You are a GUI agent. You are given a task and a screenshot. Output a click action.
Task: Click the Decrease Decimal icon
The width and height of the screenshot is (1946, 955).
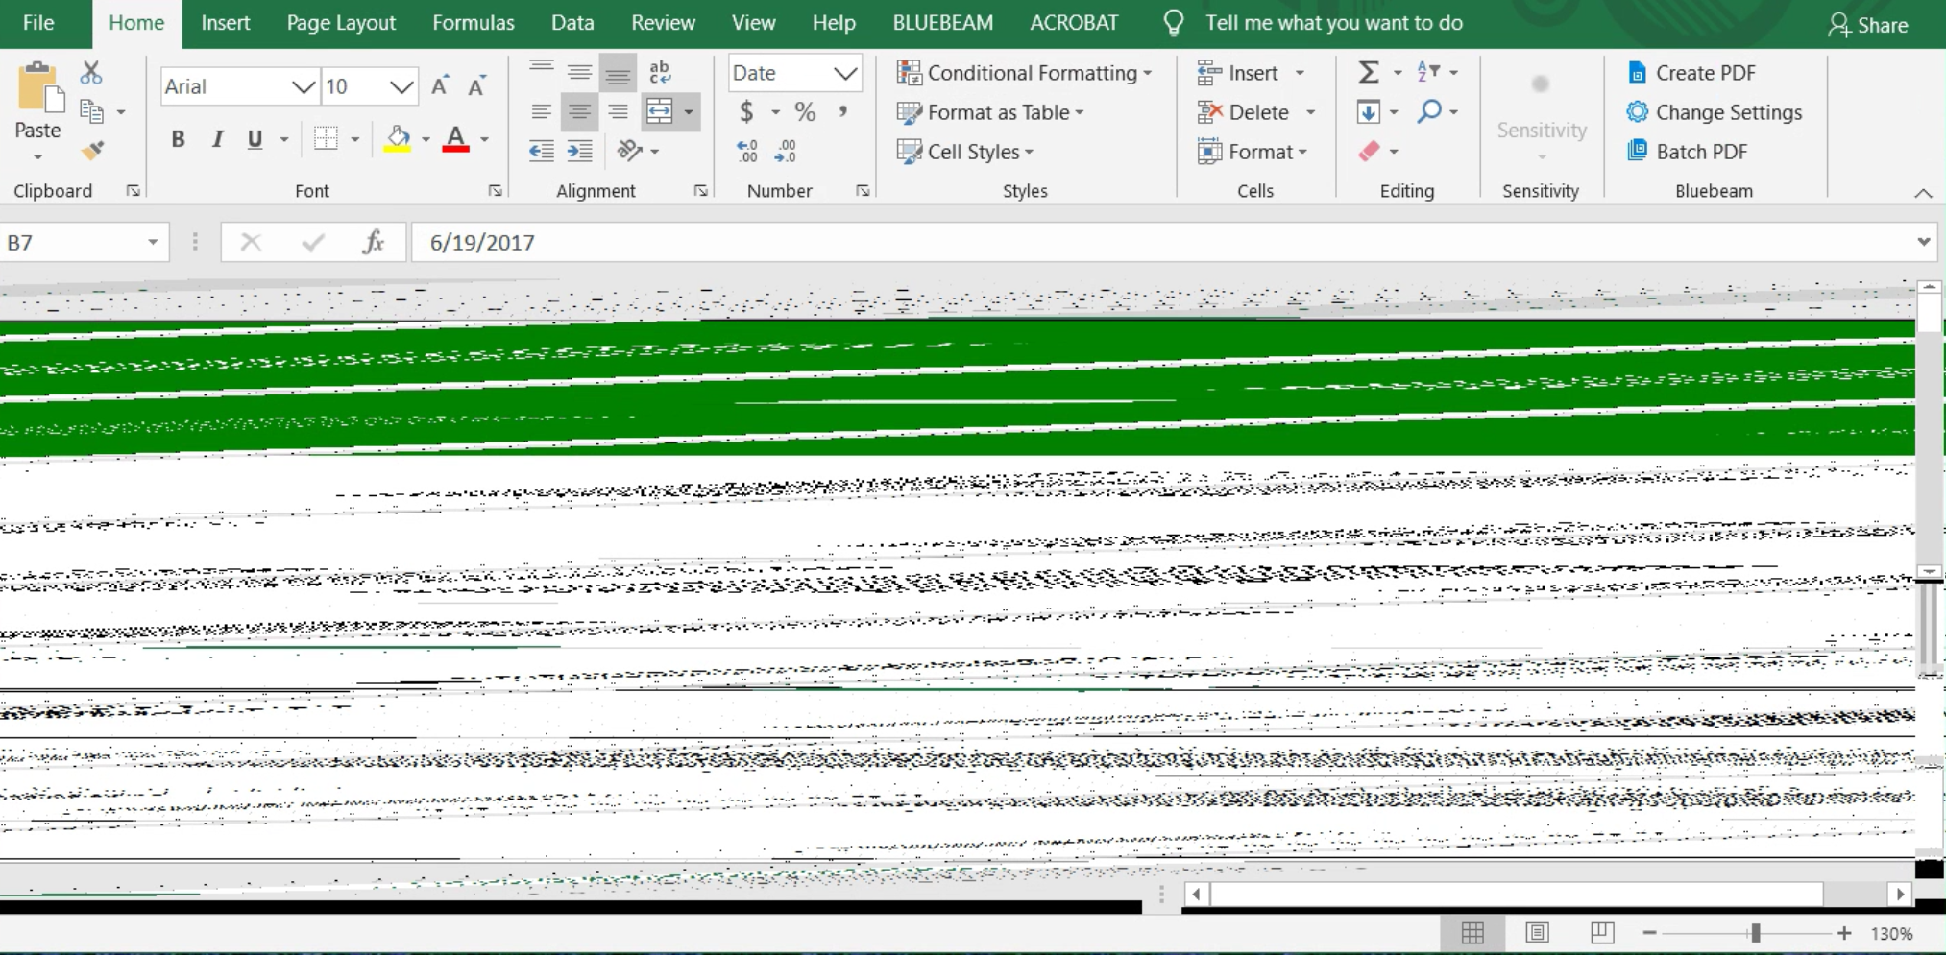[786, 151]
